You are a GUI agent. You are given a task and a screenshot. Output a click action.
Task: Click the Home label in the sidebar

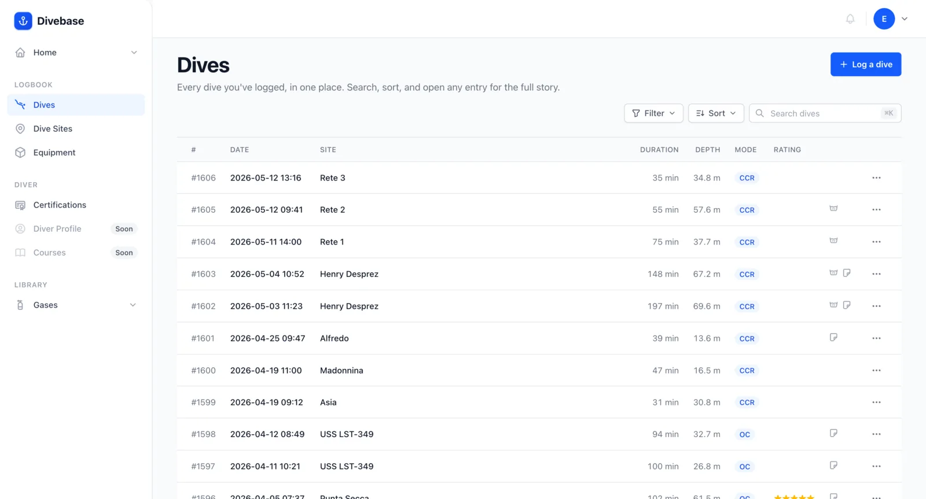[x=45, y=53]
